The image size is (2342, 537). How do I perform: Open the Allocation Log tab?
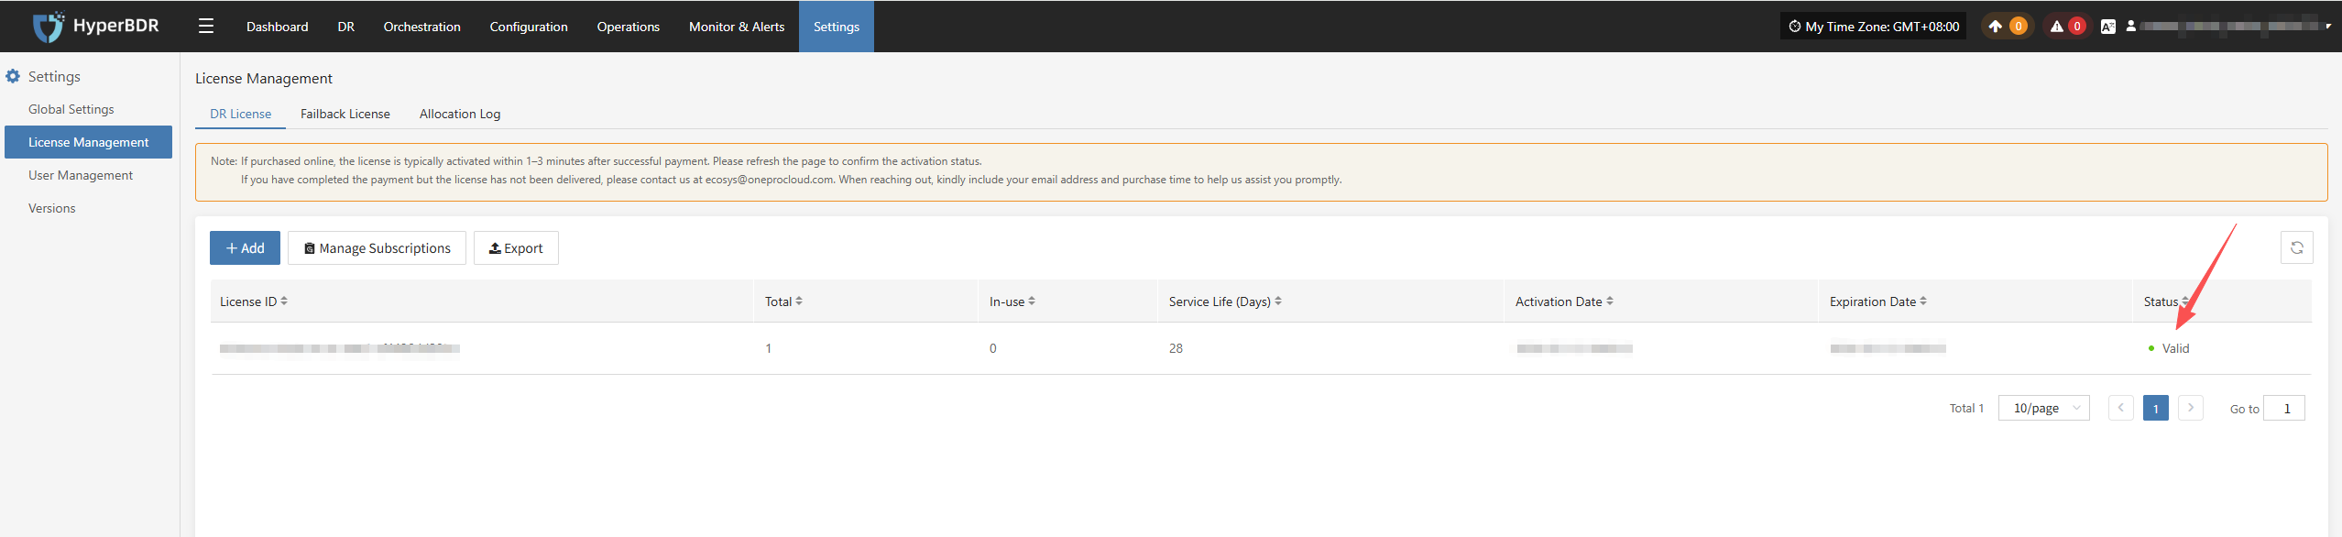click(459, 115)
